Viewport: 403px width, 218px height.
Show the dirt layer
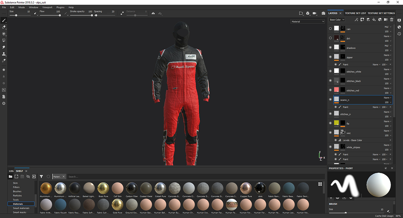[x=330, y=38]
